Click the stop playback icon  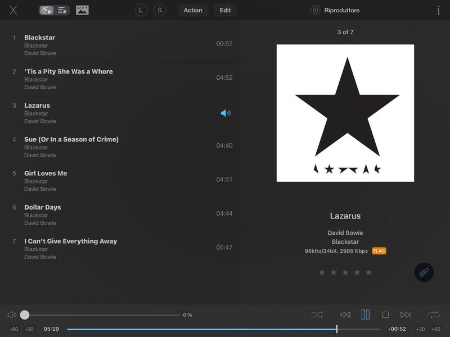click(385, 315)
